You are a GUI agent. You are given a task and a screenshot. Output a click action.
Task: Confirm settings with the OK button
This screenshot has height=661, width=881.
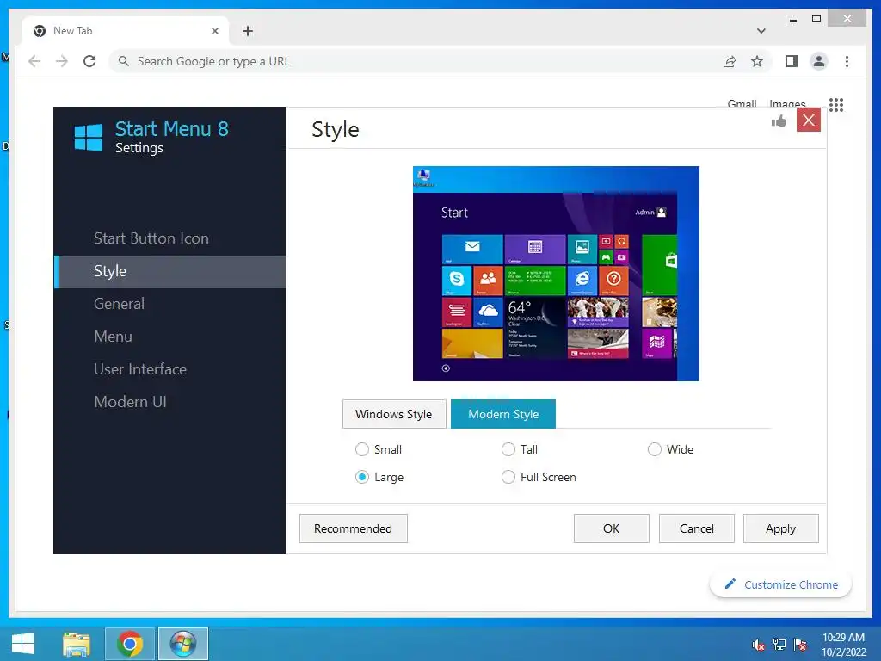click(x=612, y=529)
